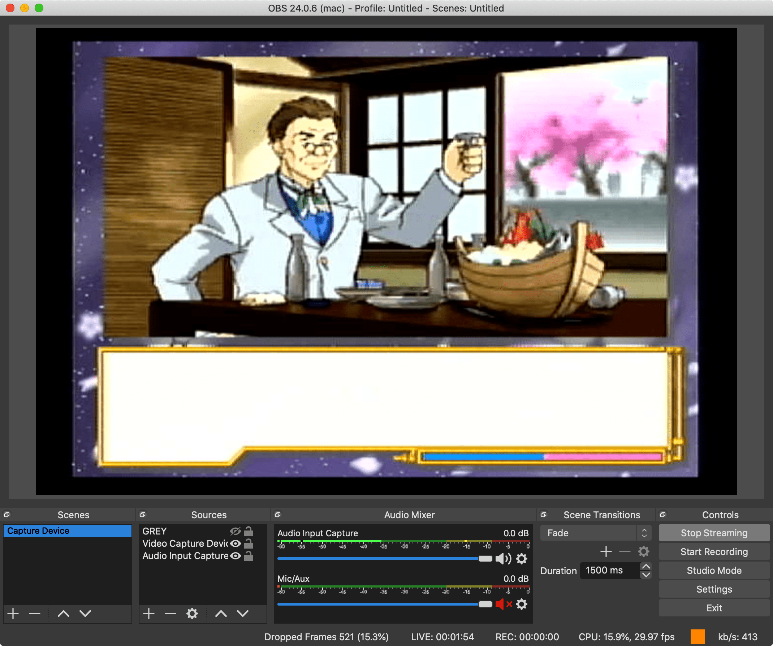Add a new source with the plus icon
The image size is (773, 646).
(x=149, y=614)
